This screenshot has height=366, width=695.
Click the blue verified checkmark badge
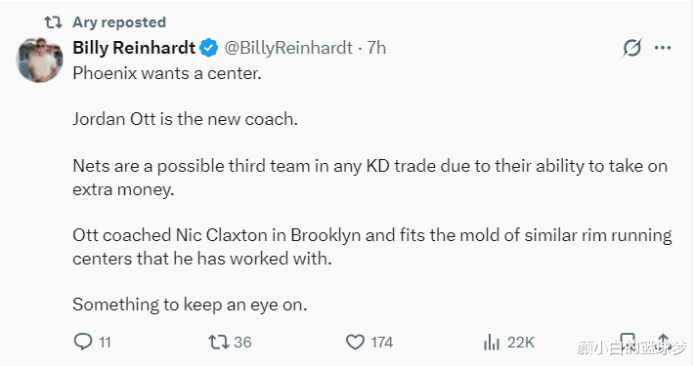(209, 48)
